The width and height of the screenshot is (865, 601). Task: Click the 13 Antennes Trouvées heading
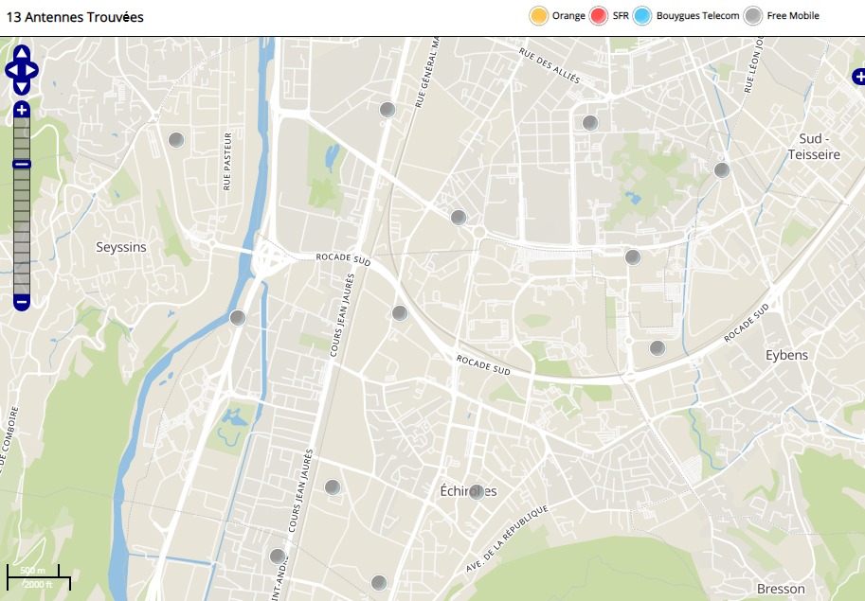(76, 17)
